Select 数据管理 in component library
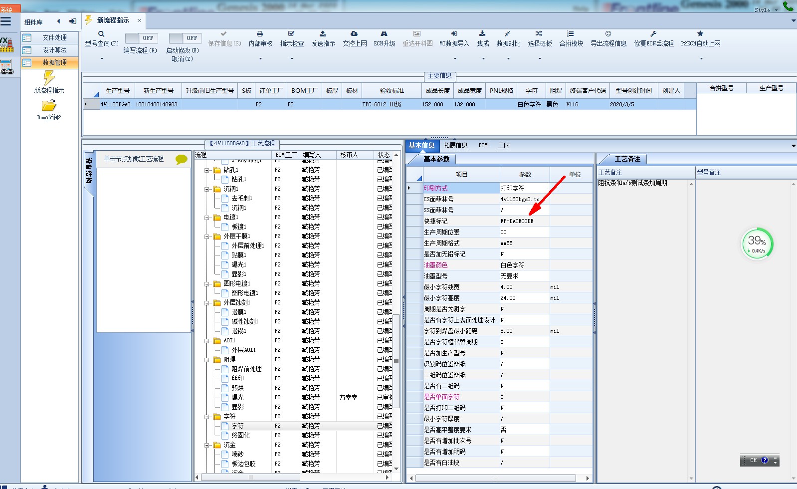The image size is (797, 489). 50,62
